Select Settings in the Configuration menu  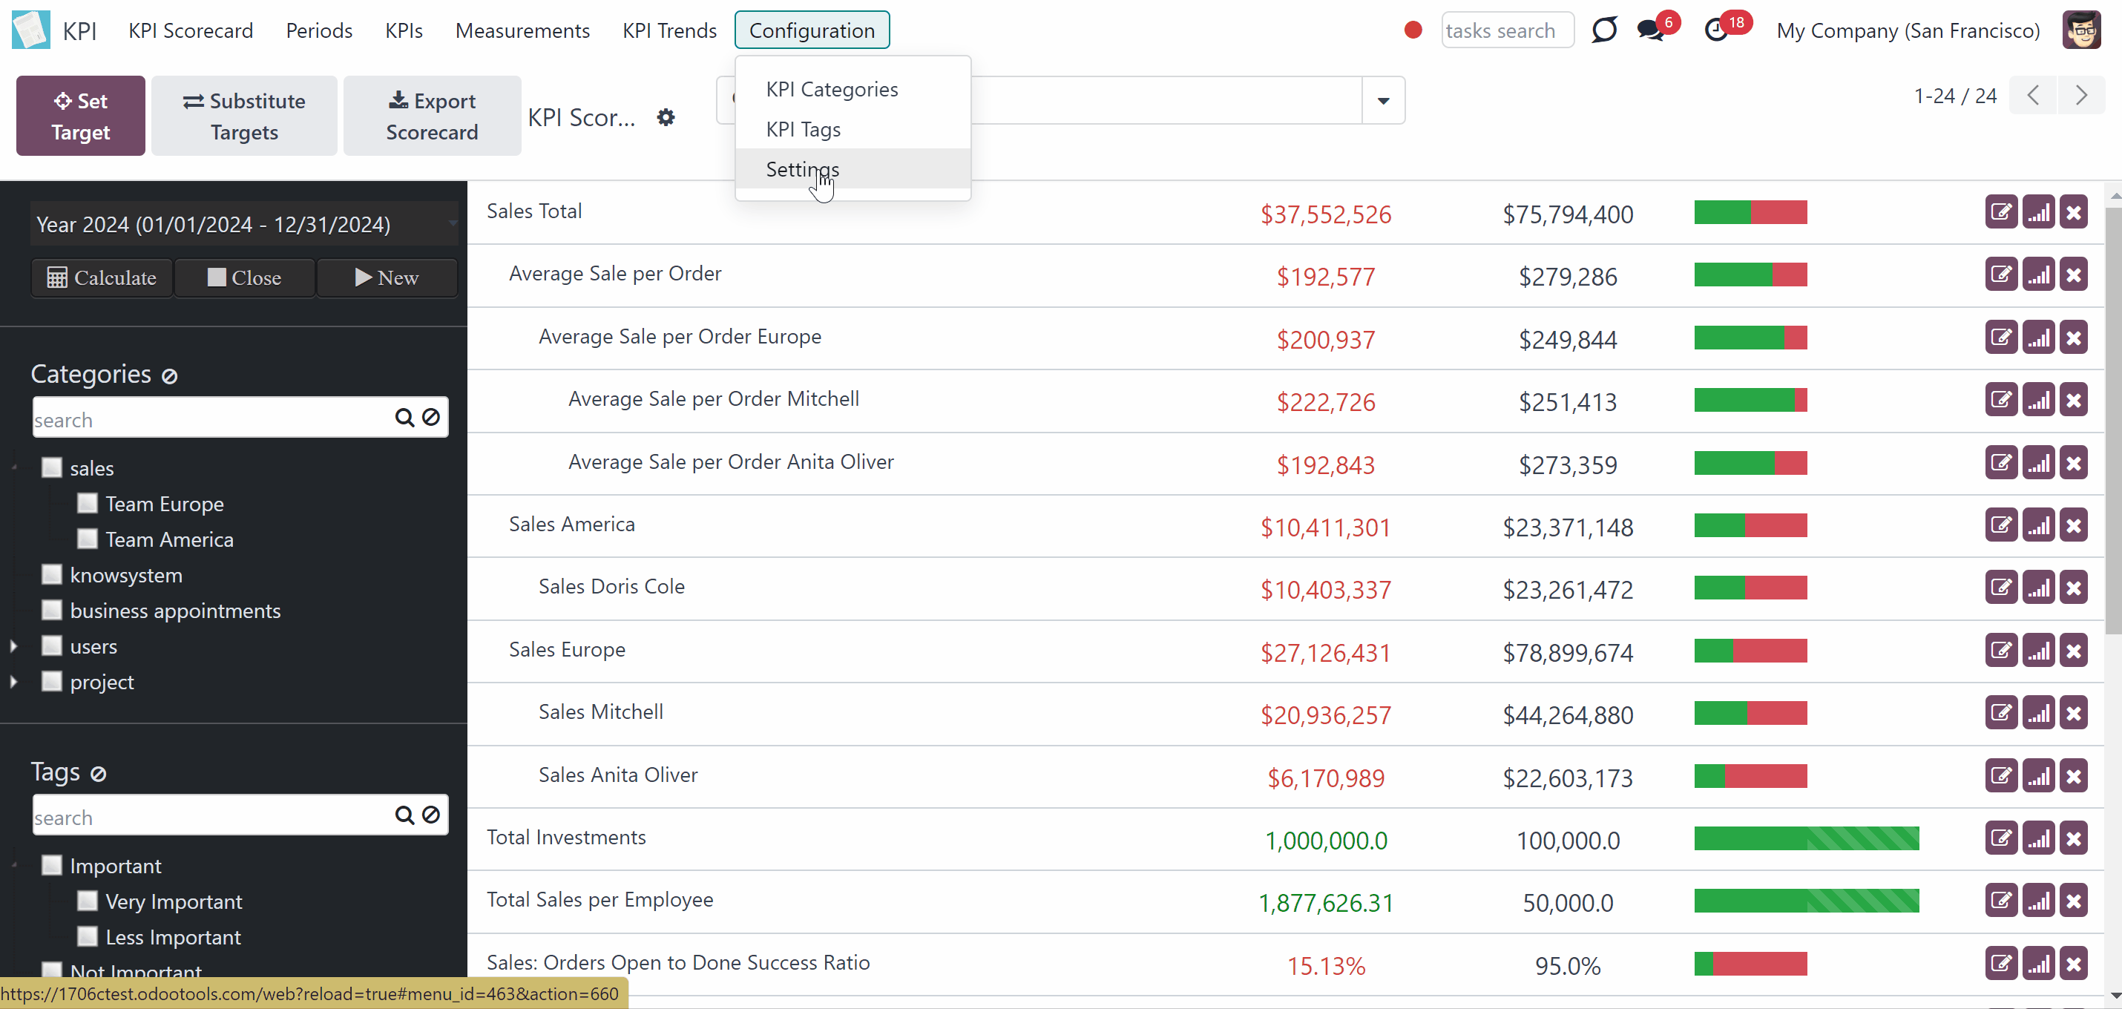pyautogui.click(x=802, y=169)
